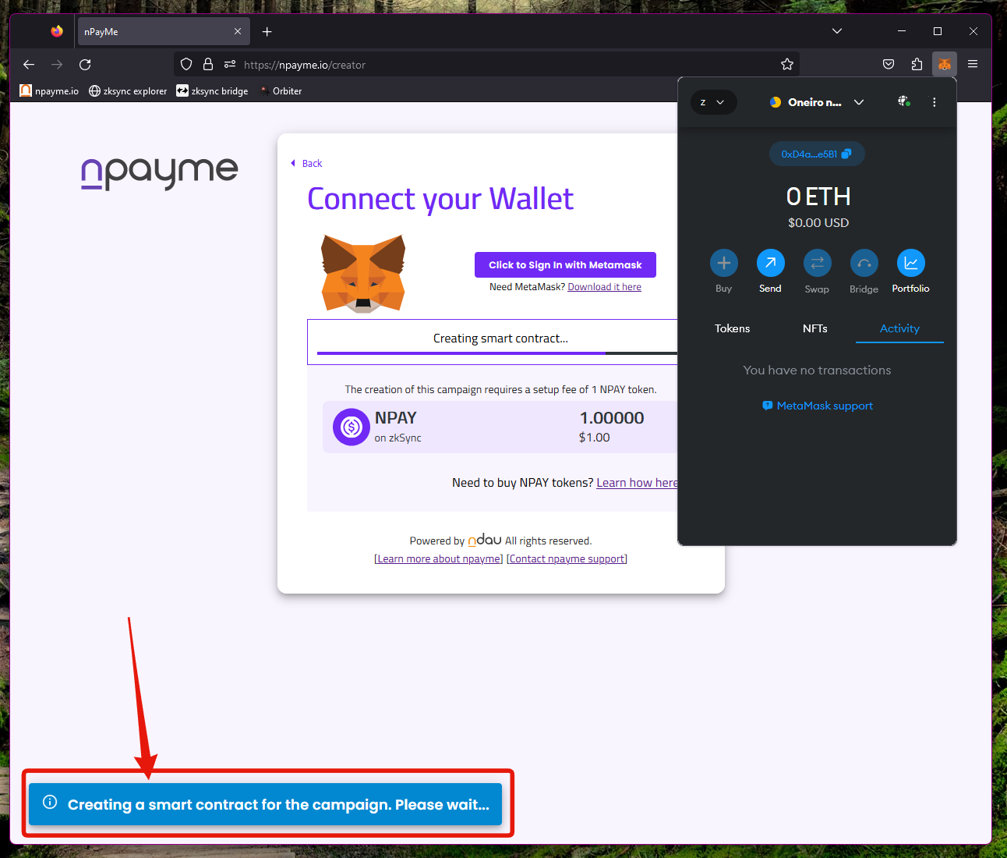Click the npayme logo

pyautogui.click(x=160, y=172)
